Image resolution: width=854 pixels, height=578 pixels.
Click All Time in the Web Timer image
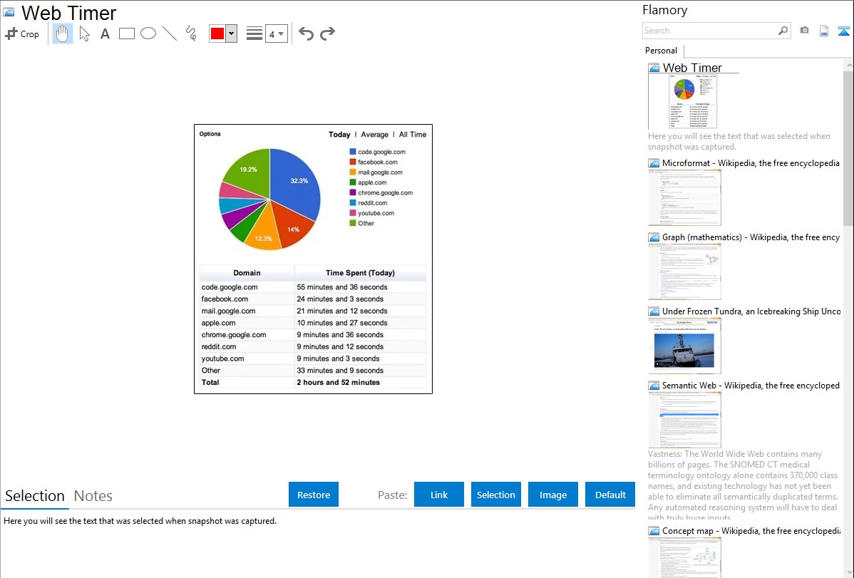[412, 135]
